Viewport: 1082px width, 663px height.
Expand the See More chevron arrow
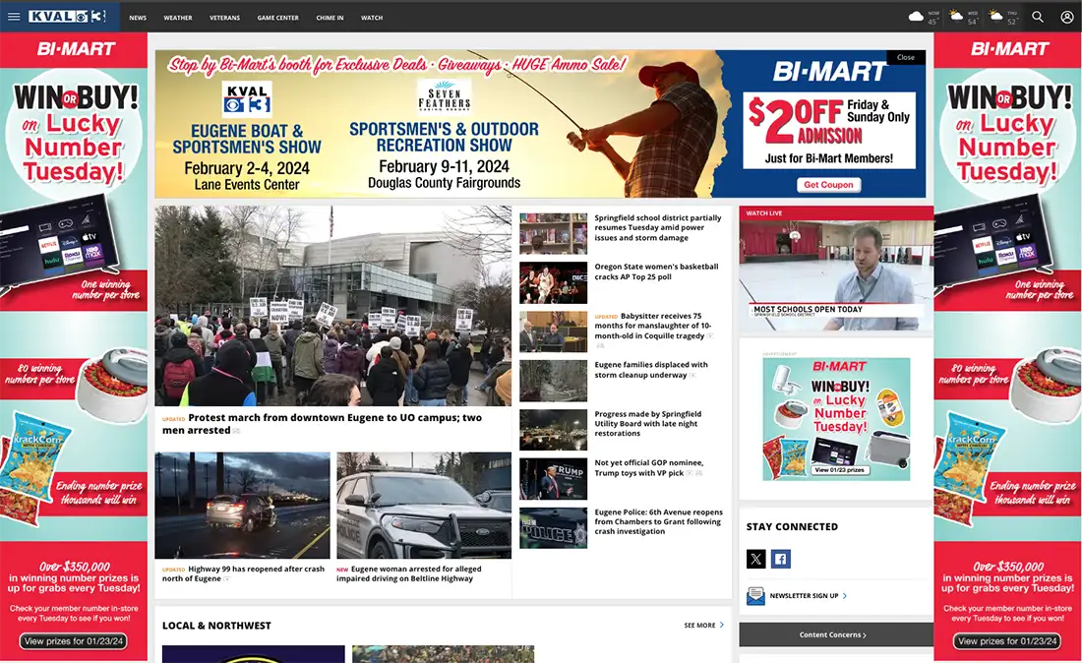point(722,625)
